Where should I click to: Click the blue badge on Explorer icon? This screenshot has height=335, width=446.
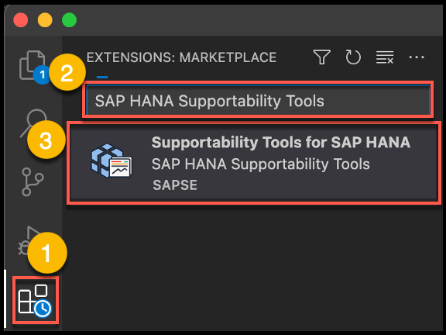pos(42,75)
